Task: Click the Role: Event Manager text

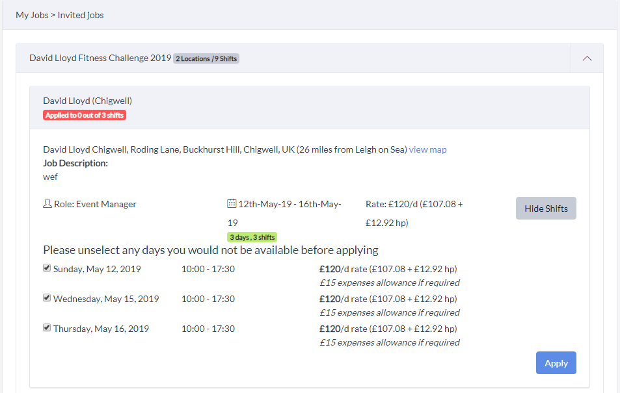Action: (x=95, y=204)
